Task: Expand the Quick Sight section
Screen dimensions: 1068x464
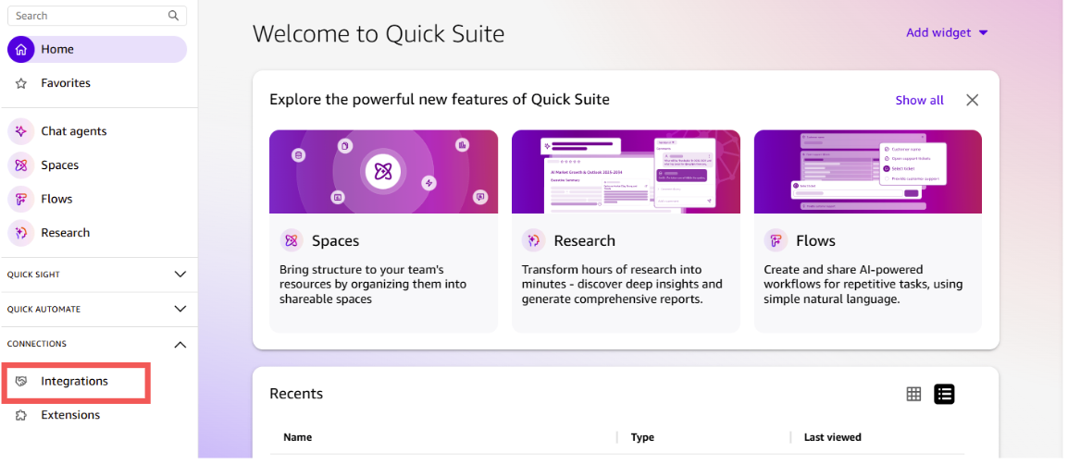Action: (x=180, y=275)
